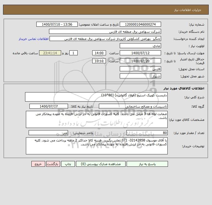Click the استان محل تحویل label

point(191,69)
